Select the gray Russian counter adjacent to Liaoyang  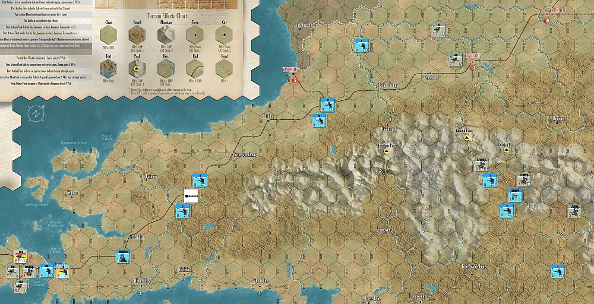click(456, 60)
